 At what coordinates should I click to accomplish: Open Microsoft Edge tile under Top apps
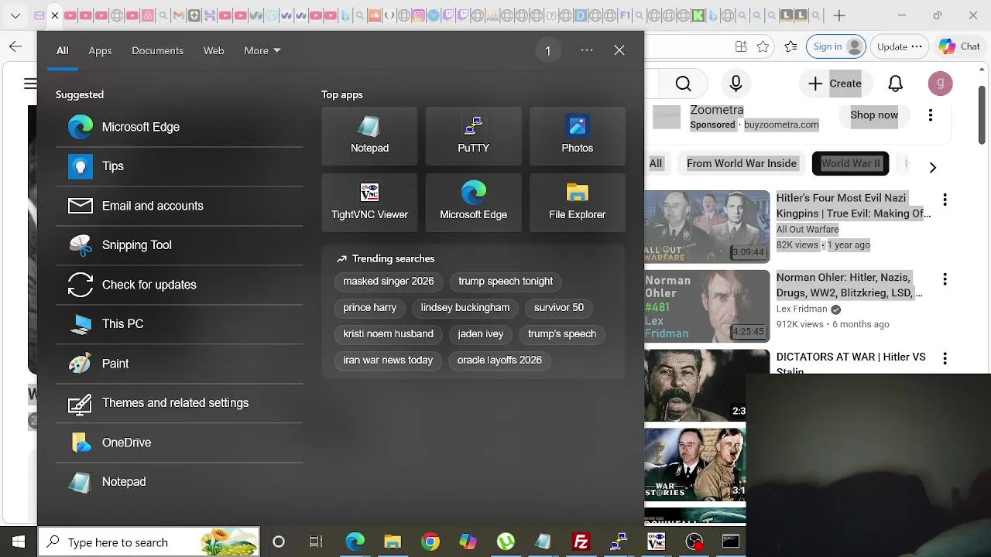click(473, 203)
